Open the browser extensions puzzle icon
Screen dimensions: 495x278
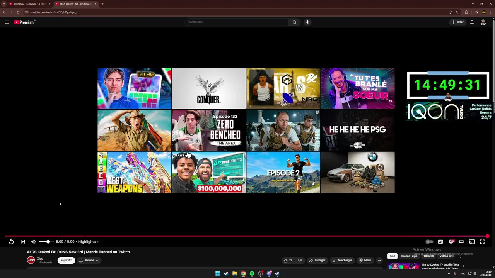click(x=466, y=12)
